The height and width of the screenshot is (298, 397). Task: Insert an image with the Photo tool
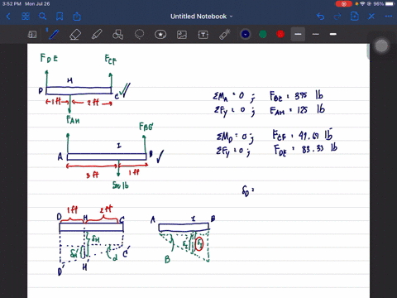pyautogui.click(x=182, y=35)
